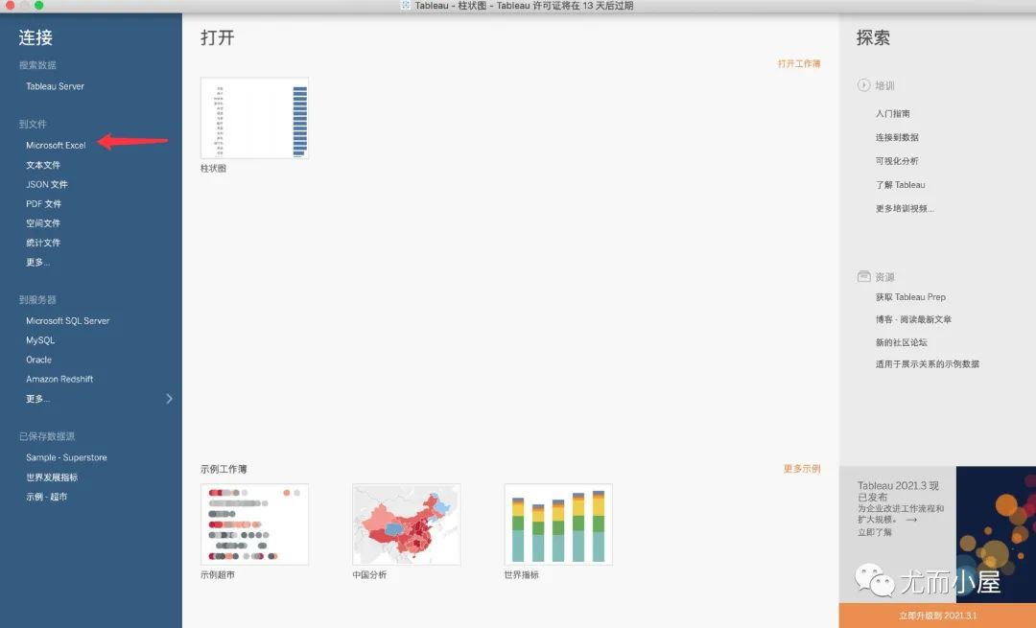Image resolution: width=1036 pixels, height=628 pixels.
Task: Open the 世界发展指标 saved data source
Action: 52,477
